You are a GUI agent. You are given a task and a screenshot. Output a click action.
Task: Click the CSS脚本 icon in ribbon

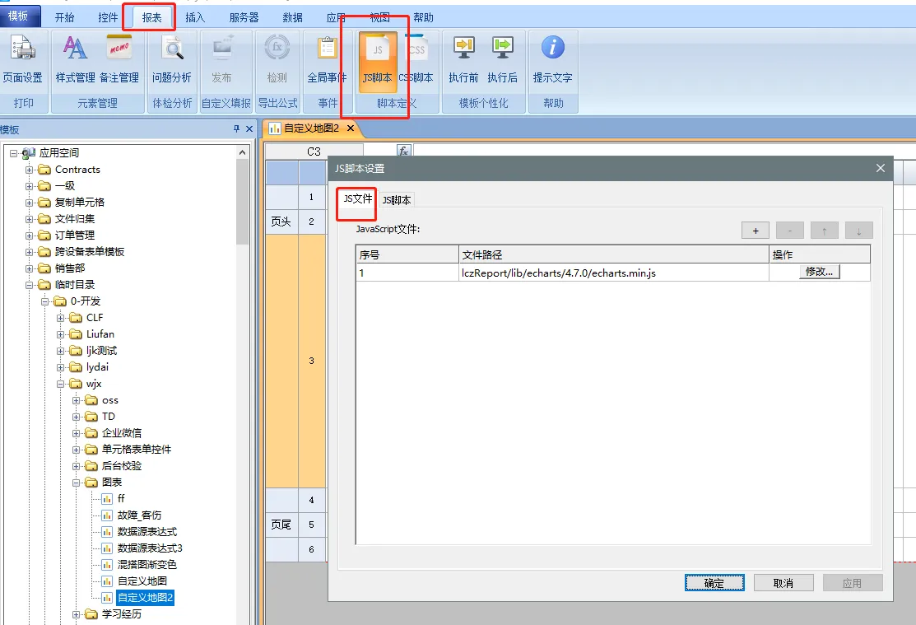416,59
